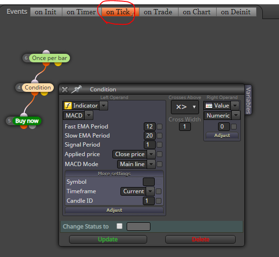Click Adjust button under Left Operand
This screenshot has width=279, height=257.
click(x=114, y=210)
